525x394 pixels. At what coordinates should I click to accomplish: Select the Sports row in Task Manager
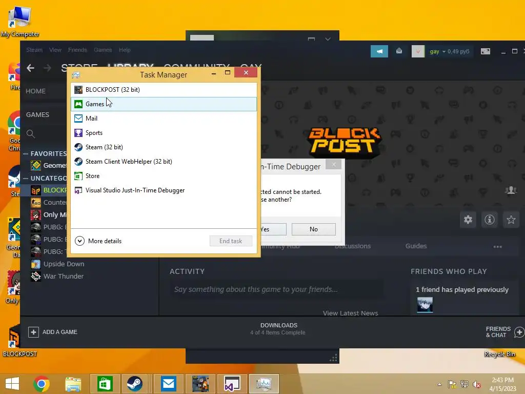[164, 133]
